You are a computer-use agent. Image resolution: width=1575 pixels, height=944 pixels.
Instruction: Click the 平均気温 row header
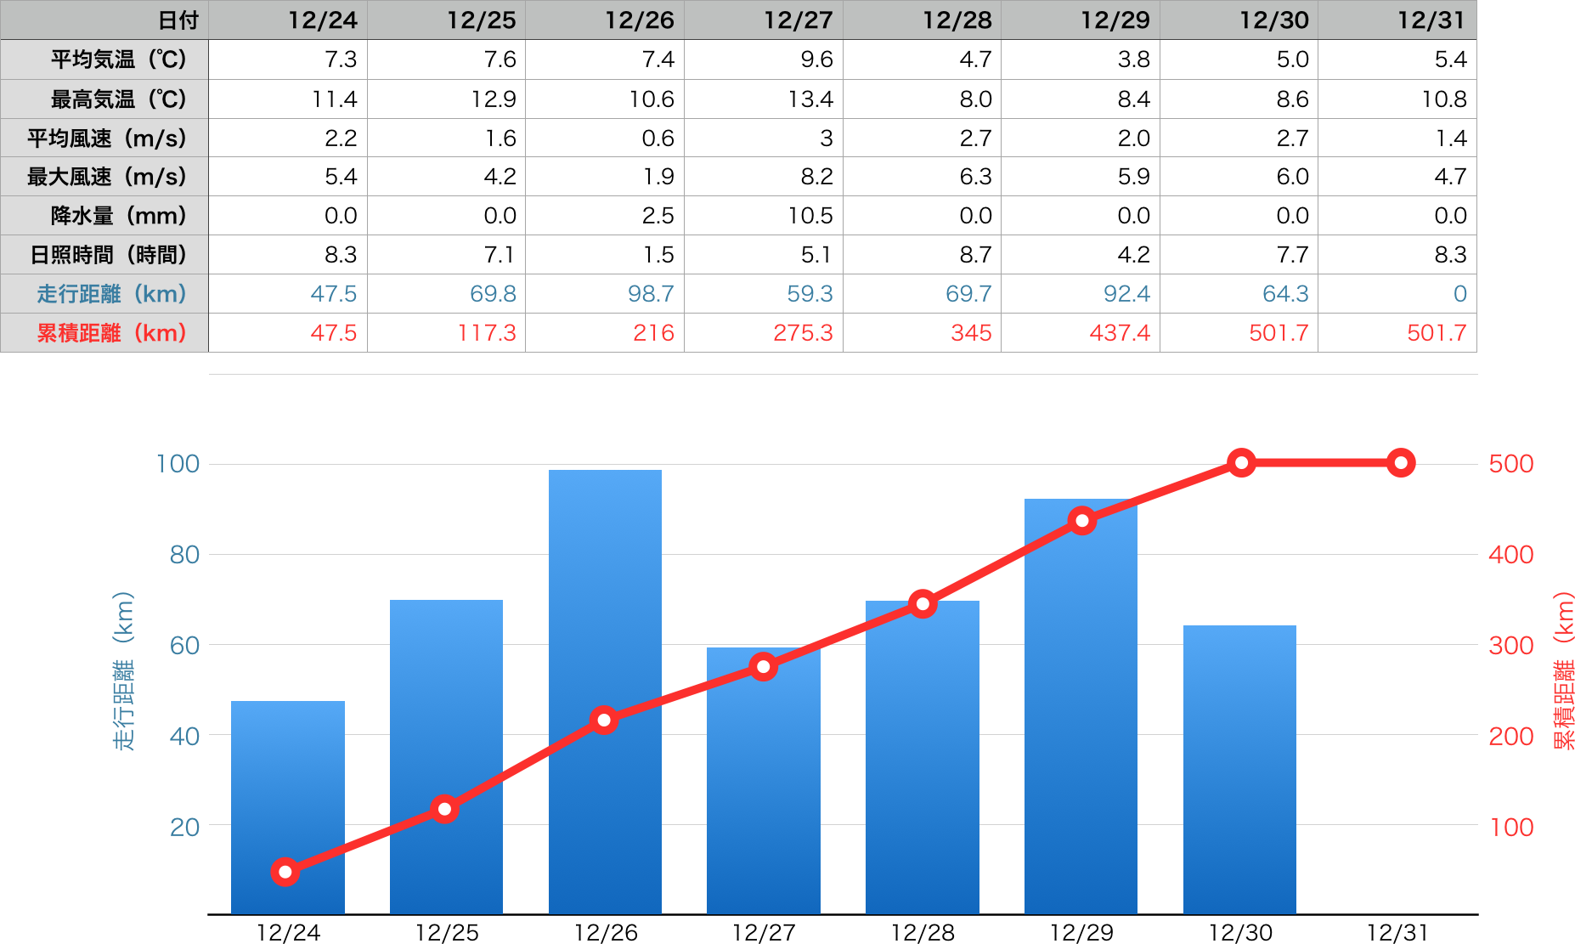(x=104, y=59)
